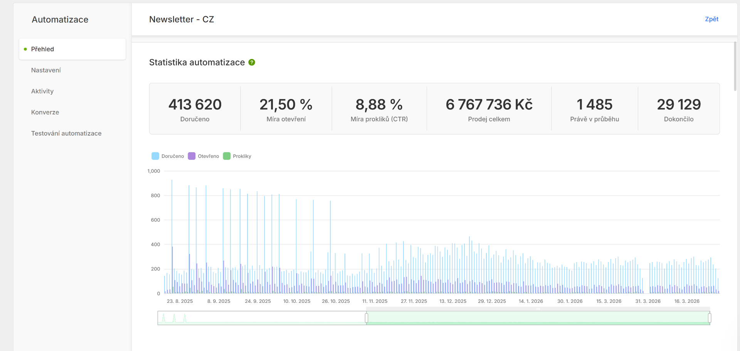Click the 29. 12. 2025 axis label
Image resolution: width=740 pixels, height=351 pixels.
tap(492, 301)
